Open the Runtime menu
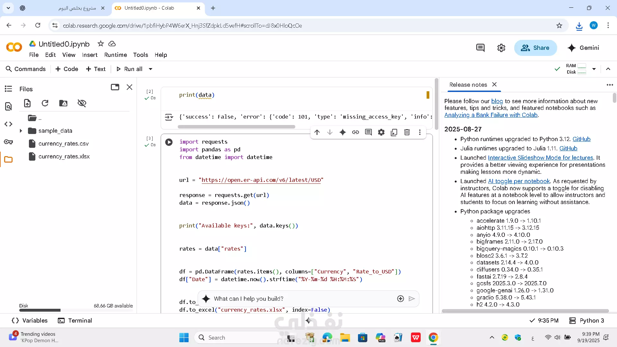The height and width of the screenshot is (347, 617). pos(115,55)
